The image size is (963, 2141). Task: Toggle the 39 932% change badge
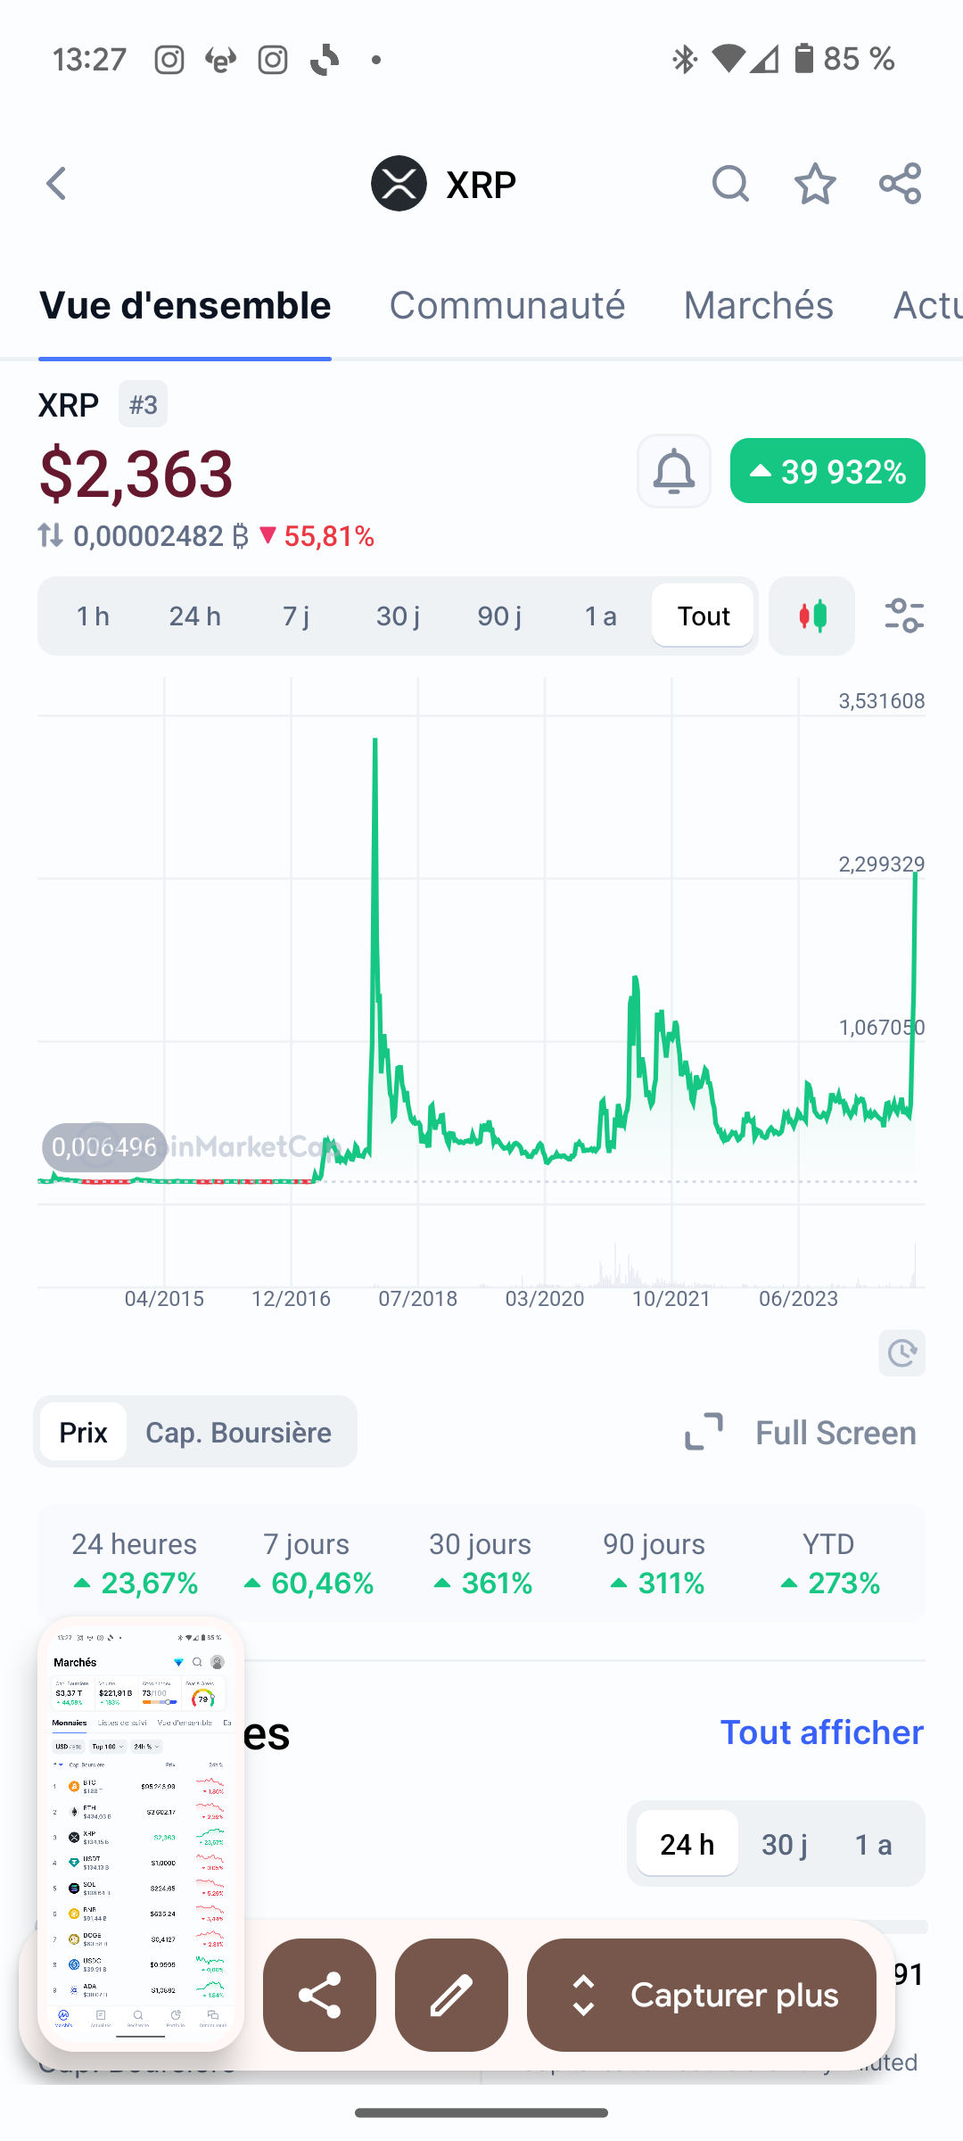(x=827, y=471)
